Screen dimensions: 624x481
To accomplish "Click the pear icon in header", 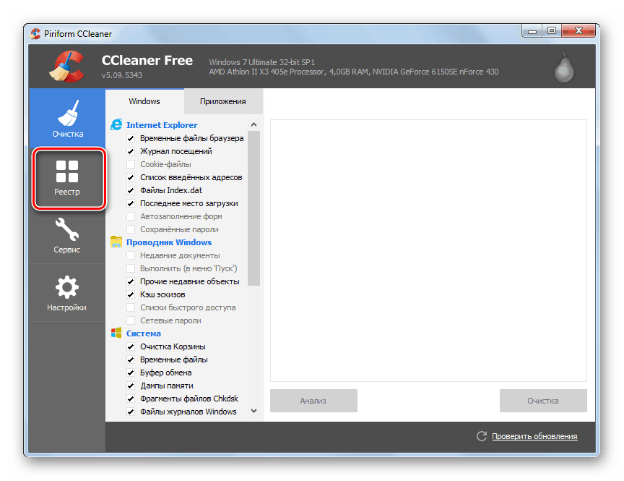I will point(564,68).
